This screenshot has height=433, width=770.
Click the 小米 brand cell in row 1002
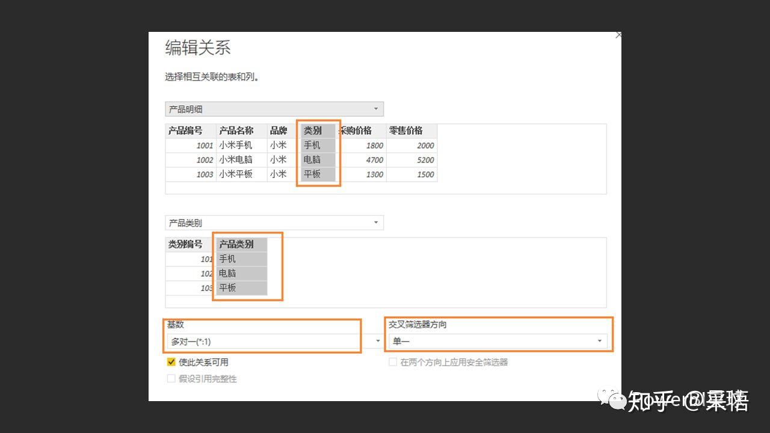(x=284, y=160)
